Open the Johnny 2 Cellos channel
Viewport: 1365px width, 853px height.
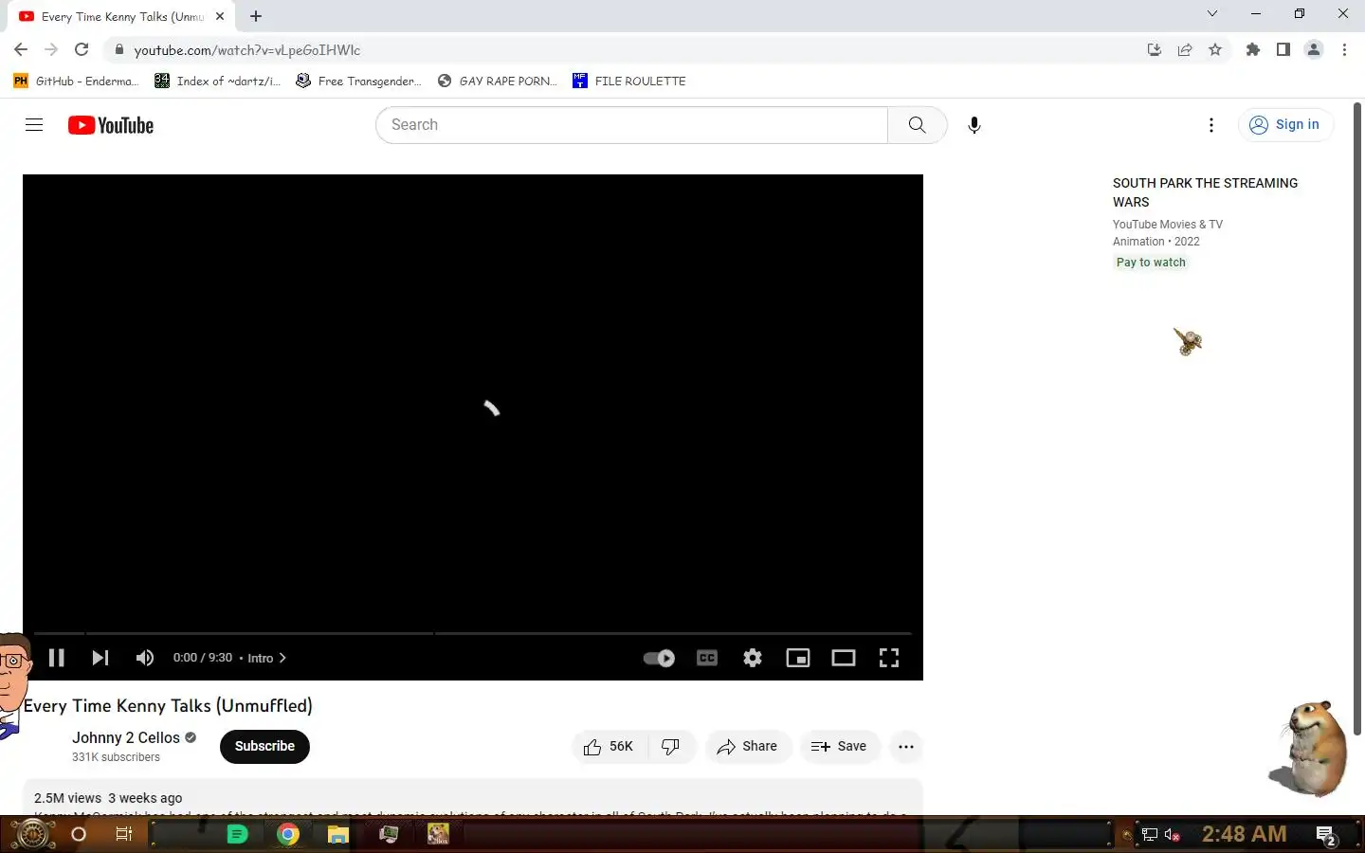[x=126, y=737]
